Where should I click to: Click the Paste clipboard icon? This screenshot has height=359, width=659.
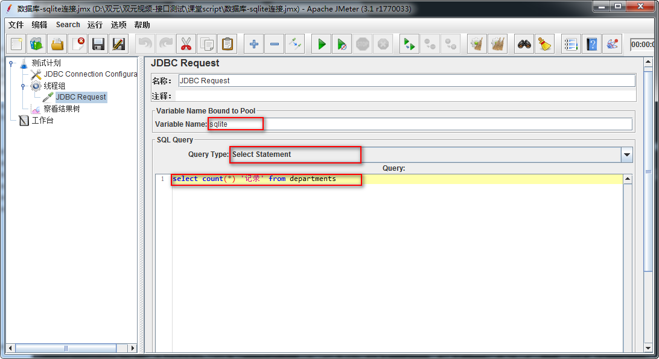228,44
